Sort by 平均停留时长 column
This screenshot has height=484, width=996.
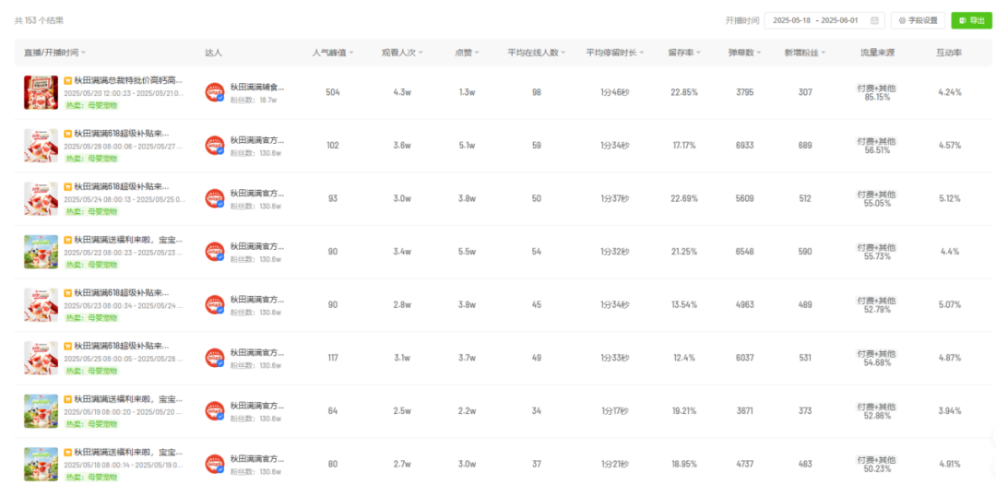point(641,53)
